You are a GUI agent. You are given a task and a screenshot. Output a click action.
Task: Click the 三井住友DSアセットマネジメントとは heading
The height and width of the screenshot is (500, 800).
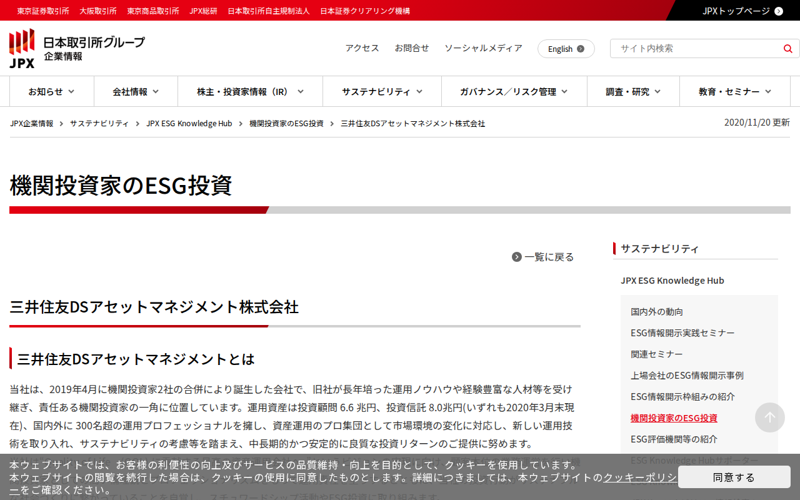(136, 359)
